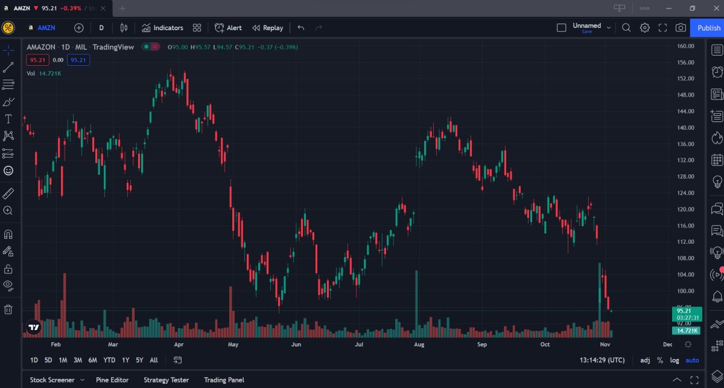This screenshot has height=388, width=724.
Task: Open the private chats panel
Action: (x=717, y=231)
